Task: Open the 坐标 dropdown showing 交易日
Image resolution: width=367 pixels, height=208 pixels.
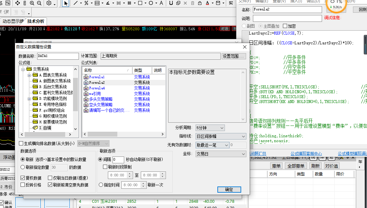Action: [x=221, y=154]
